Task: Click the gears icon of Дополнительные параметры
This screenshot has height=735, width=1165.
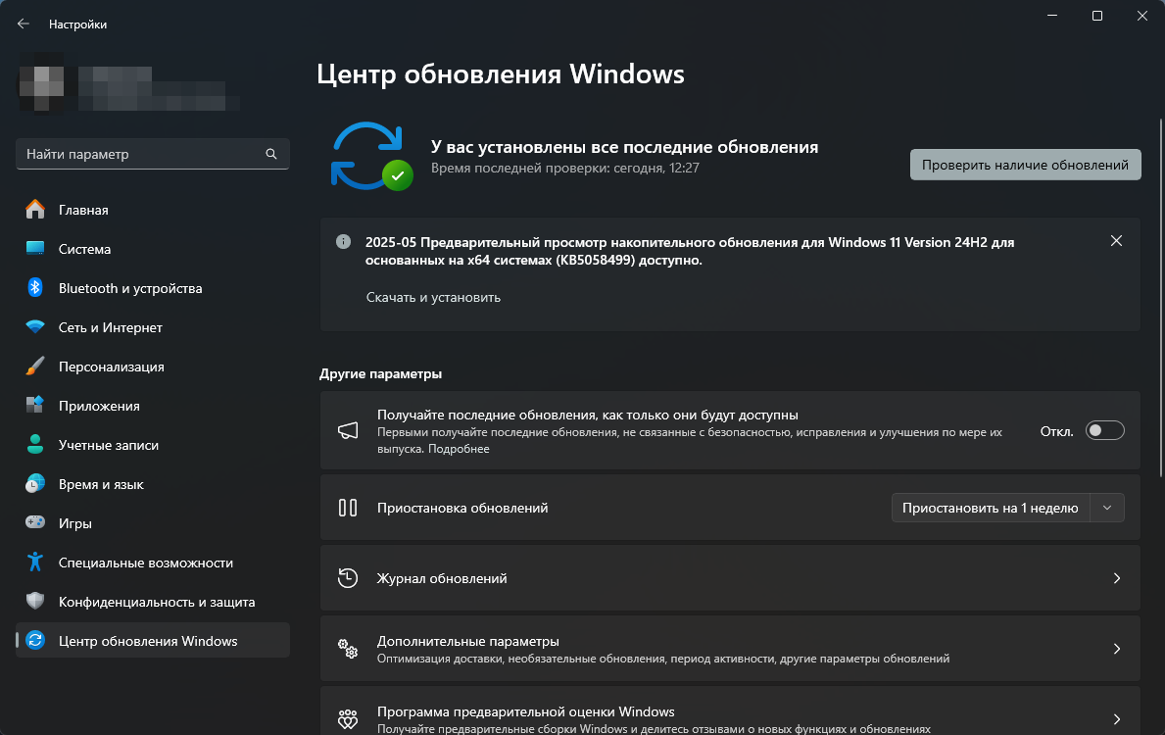Action: tap(348, 649)
